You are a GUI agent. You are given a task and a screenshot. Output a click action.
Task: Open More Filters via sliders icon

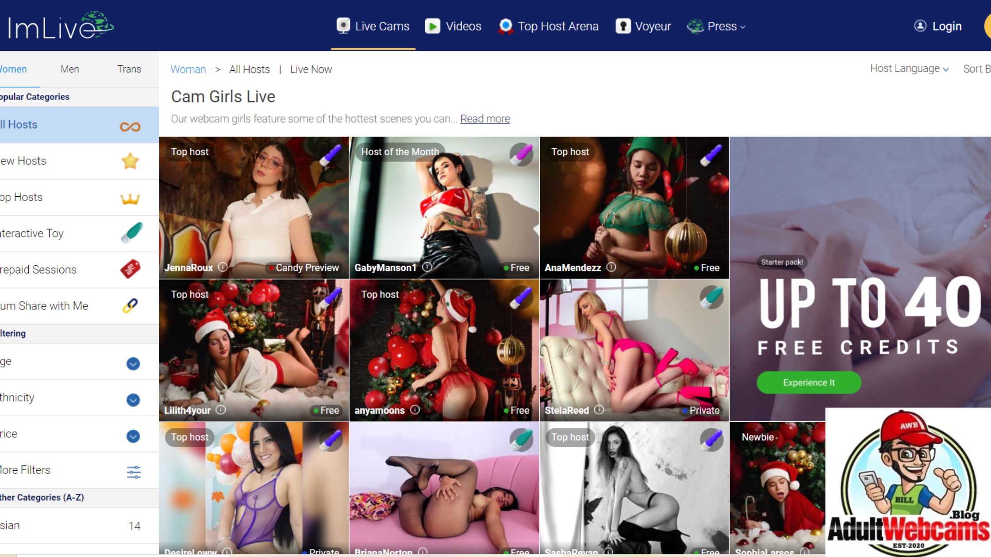(x=133, y=471)
